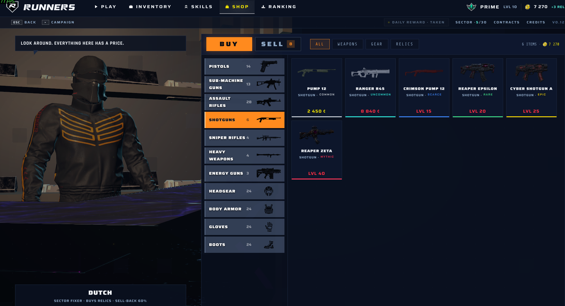The image size is (565, 306).
Task: Open the Contracts link
Action: (x=506, y=22)
